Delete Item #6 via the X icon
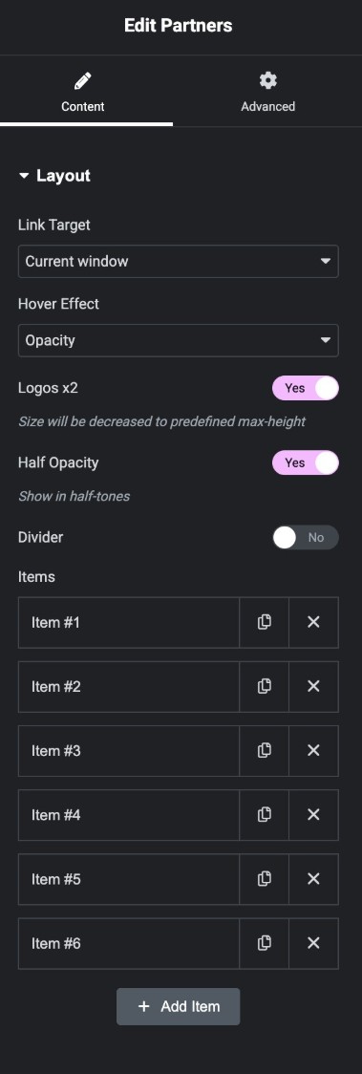The image size is (362, 1074). point(313,943)
